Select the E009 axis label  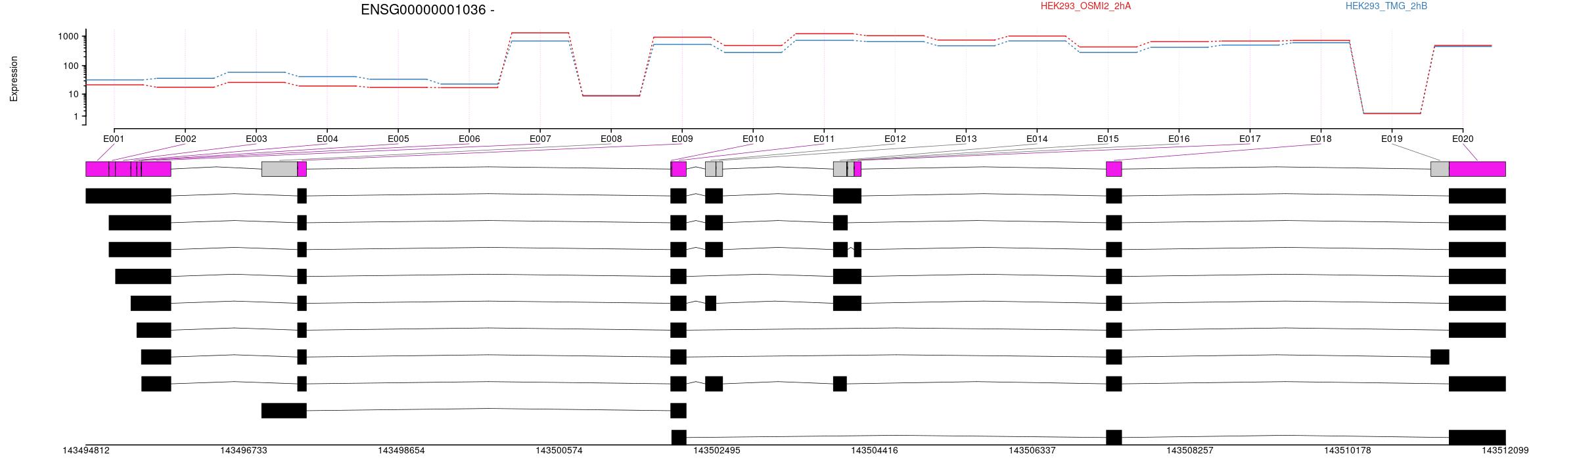pos(682,139)
